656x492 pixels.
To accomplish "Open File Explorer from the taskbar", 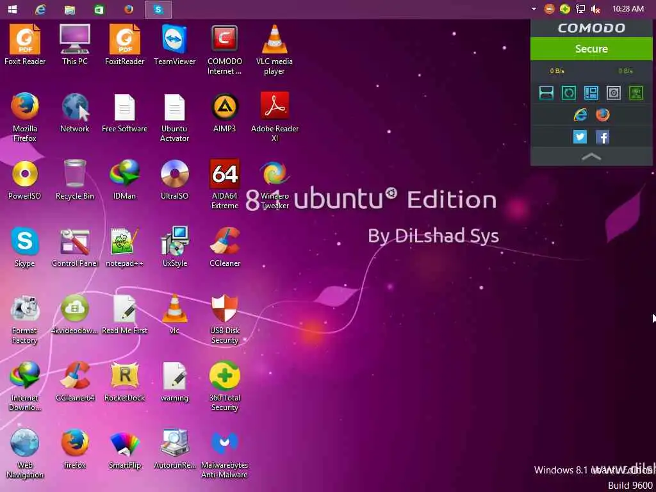I will (70, 9).
